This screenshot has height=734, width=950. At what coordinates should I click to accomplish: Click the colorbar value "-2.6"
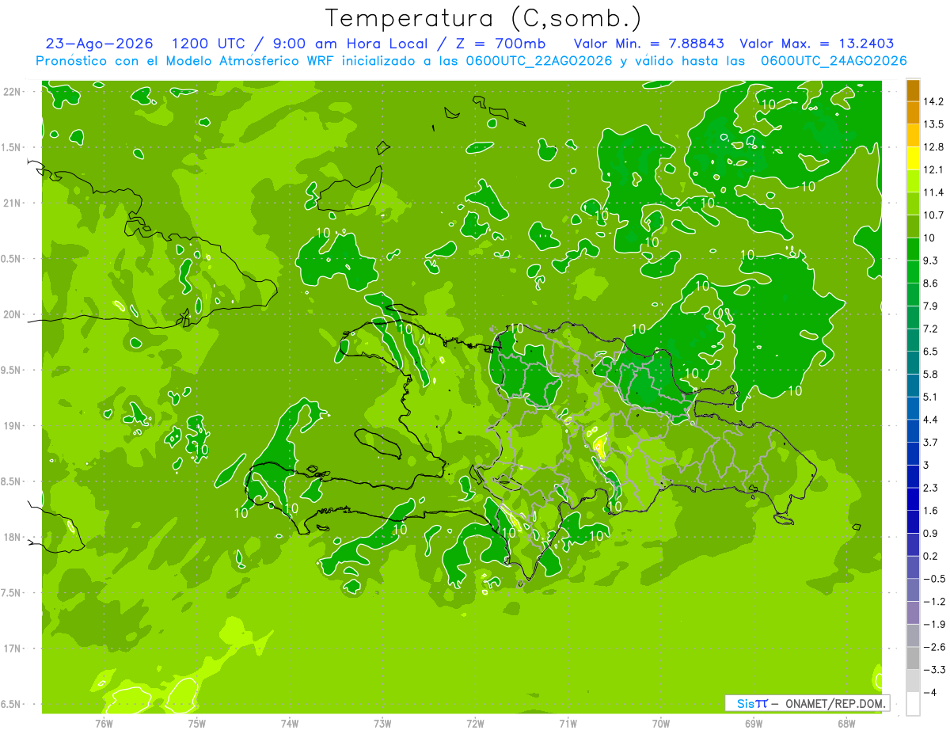coord(934,647)
